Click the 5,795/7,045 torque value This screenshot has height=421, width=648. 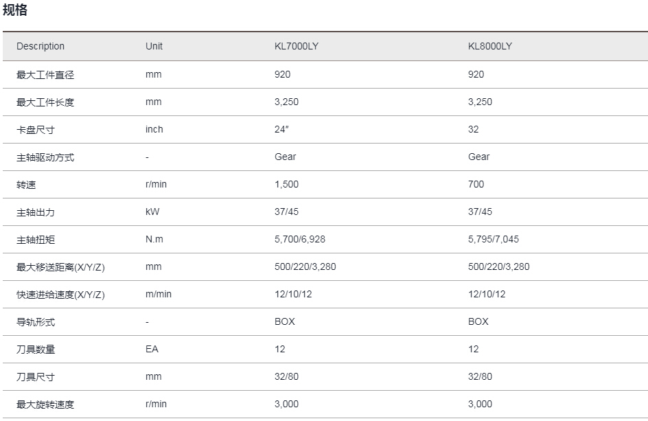click(494, 239)
